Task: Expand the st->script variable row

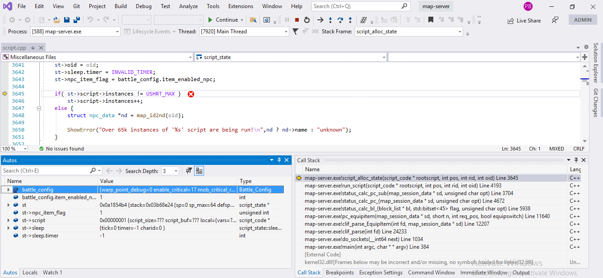Action: pyautogui.click(x=9, y=220)
